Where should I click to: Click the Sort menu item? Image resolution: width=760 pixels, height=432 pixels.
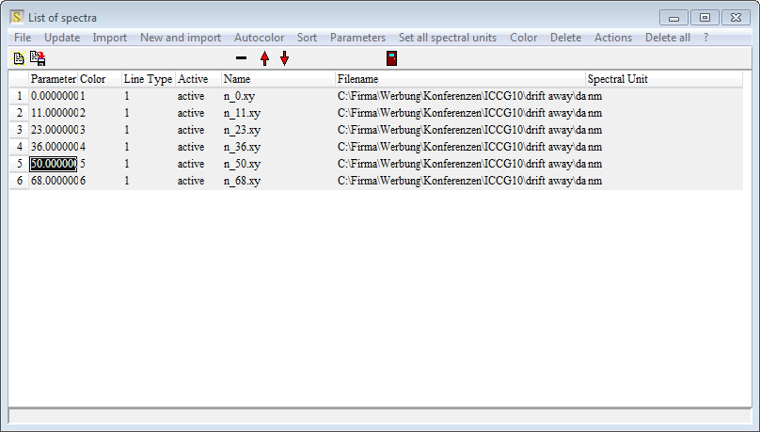307,38
